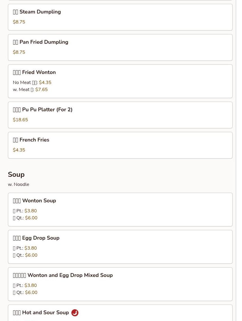The height and width of the screenshot is (321, 242).
Task: Click the Soup section heading
Action: 16,174
